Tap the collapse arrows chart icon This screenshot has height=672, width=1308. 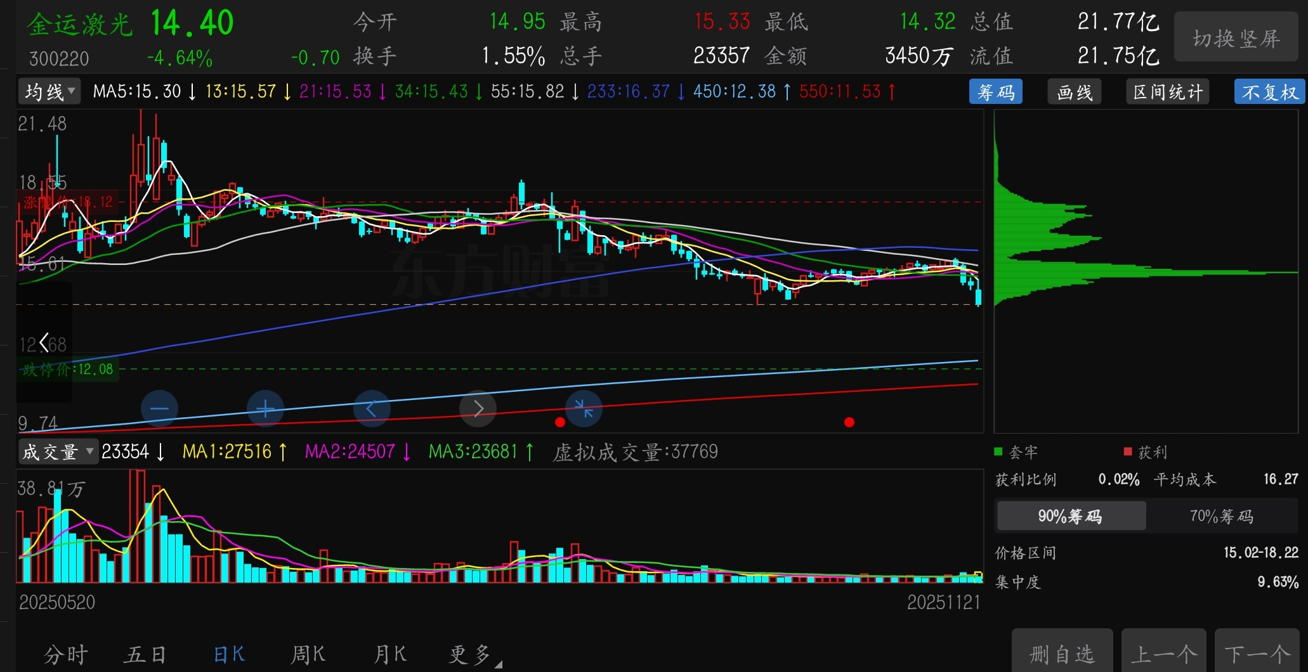[584, 408]
